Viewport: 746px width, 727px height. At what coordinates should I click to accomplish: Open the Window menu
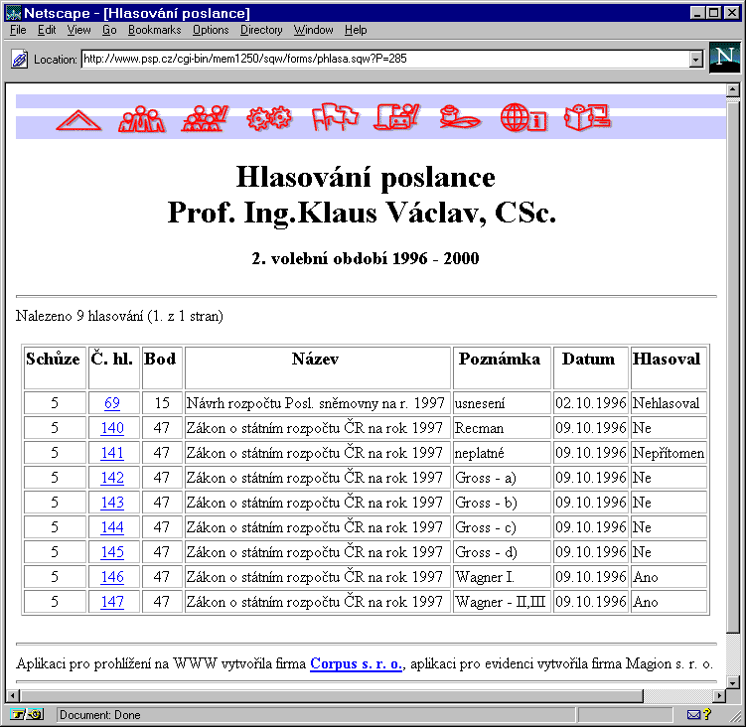pos(313,30)
